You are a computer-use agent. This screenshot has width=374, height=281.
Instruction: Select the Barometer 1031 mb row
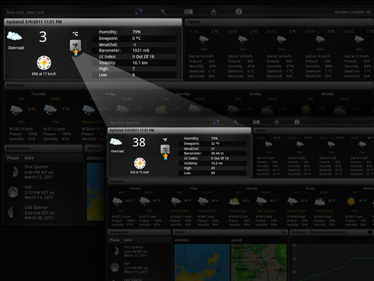click(x=135, y=51)
